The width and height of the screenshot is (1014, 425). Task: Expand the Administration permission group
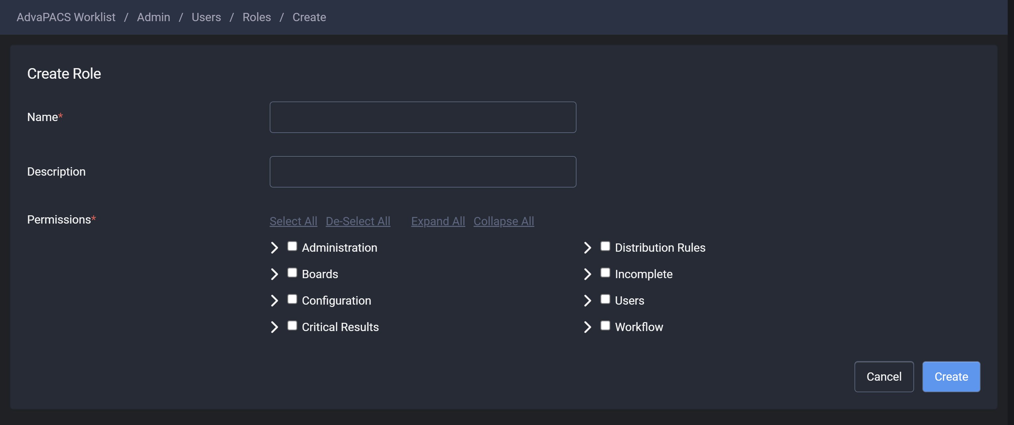click(274, 247)
